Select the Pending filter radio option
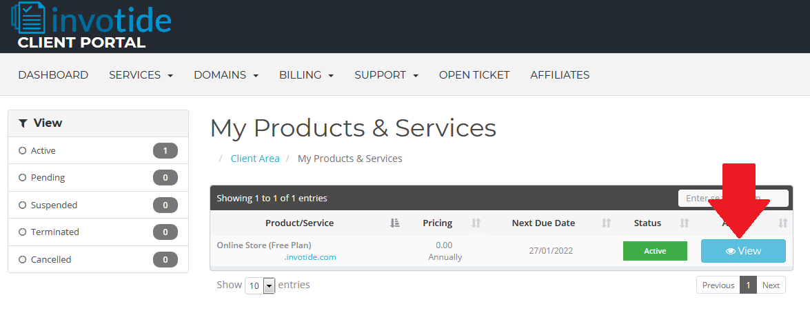This screenshot has width=810, height=313. tap(23, 178)
